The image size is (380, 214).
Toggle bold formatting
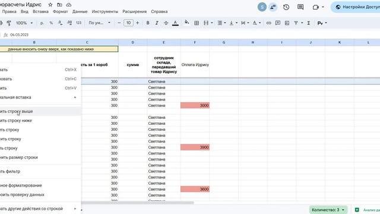(148, 23)
